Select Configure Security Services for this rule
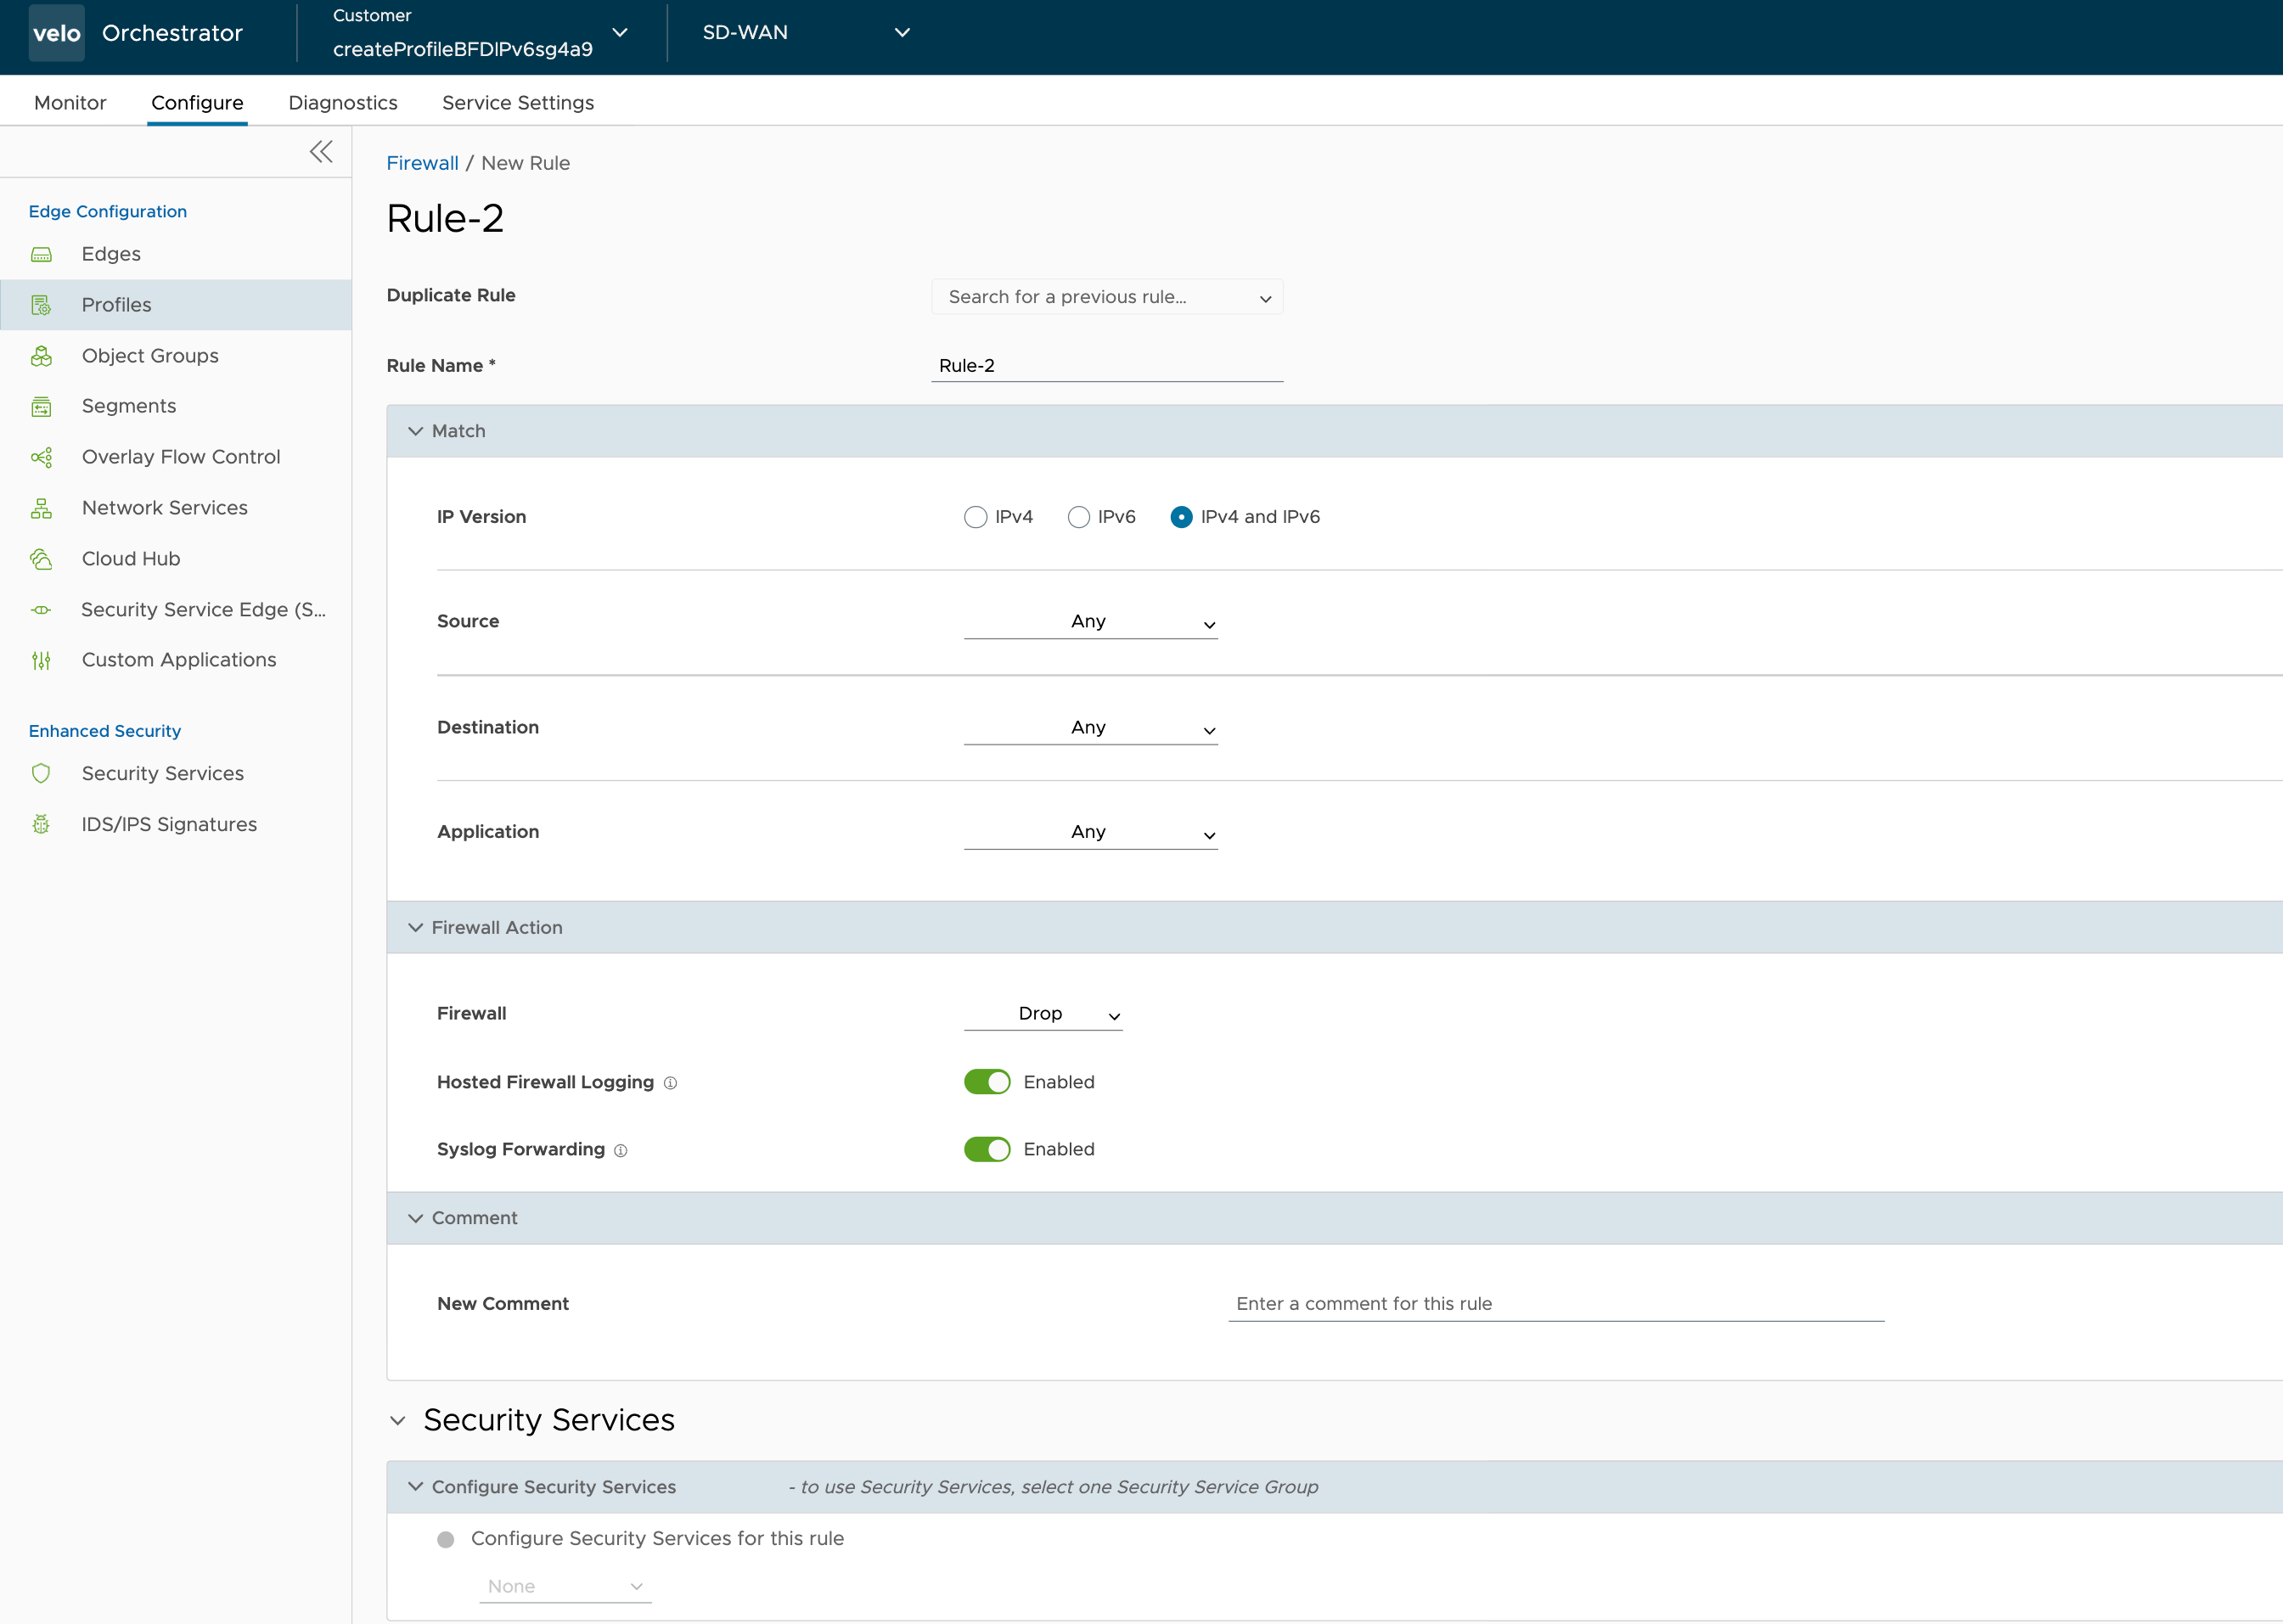The image size is (2283, 1624). point(446,1540)
